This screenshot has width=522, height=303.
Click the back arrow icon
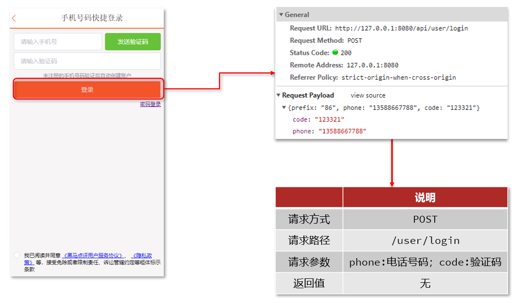click(x=14, y=18)
